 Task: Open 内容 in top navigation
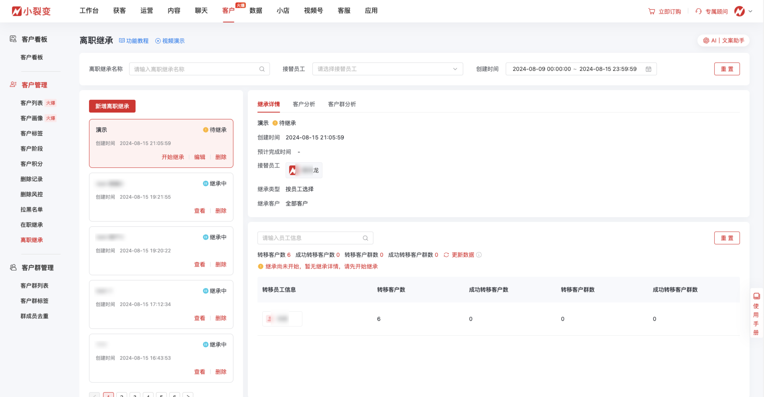(x=174, y=11)
